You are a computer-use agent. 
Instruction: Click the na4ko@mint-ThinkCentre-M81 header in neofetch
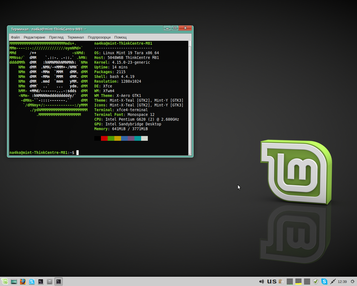coord(123,43)
